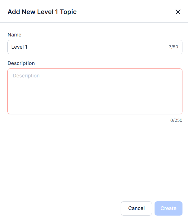Screen dimensions: 188x219
Task: Dismiss the dialog using Cancel
Action: pyautogui.click(x=136, y=208)
